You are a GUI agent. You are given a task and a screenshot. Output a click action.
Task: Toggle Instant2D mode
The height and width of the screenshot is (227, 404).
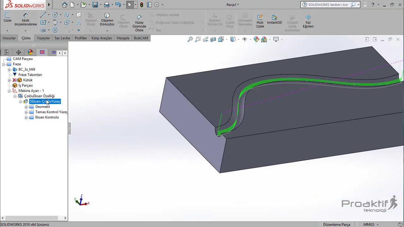274,20
